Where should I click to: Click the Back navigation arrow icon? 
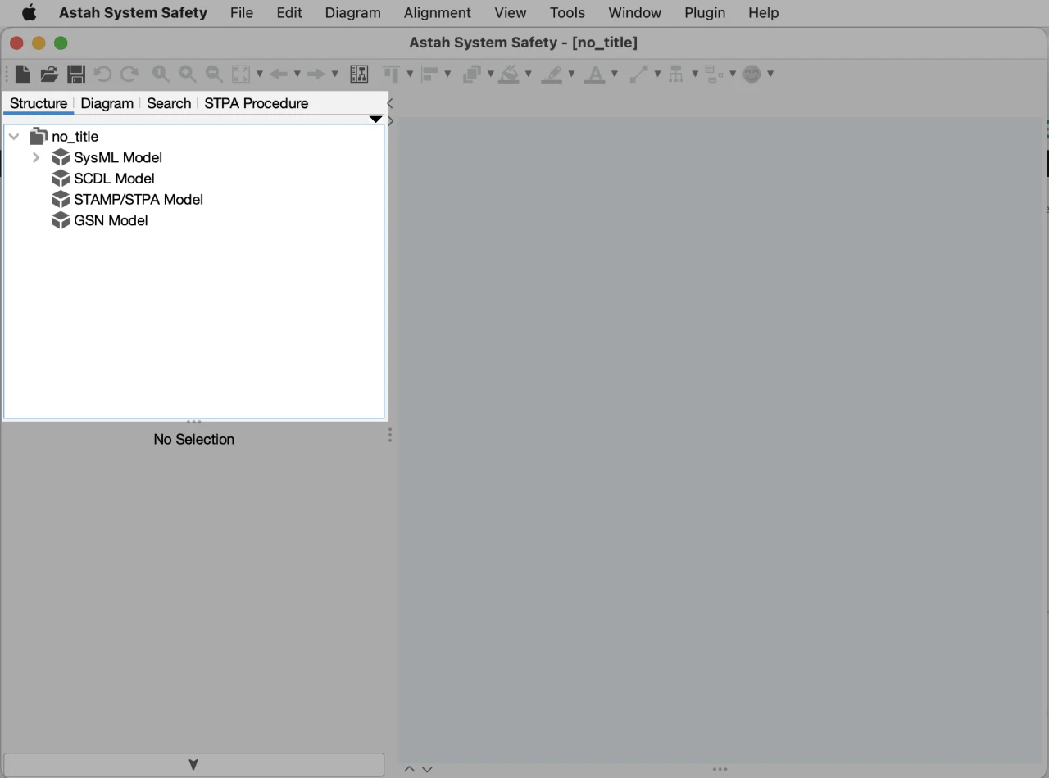click(279, 75)
